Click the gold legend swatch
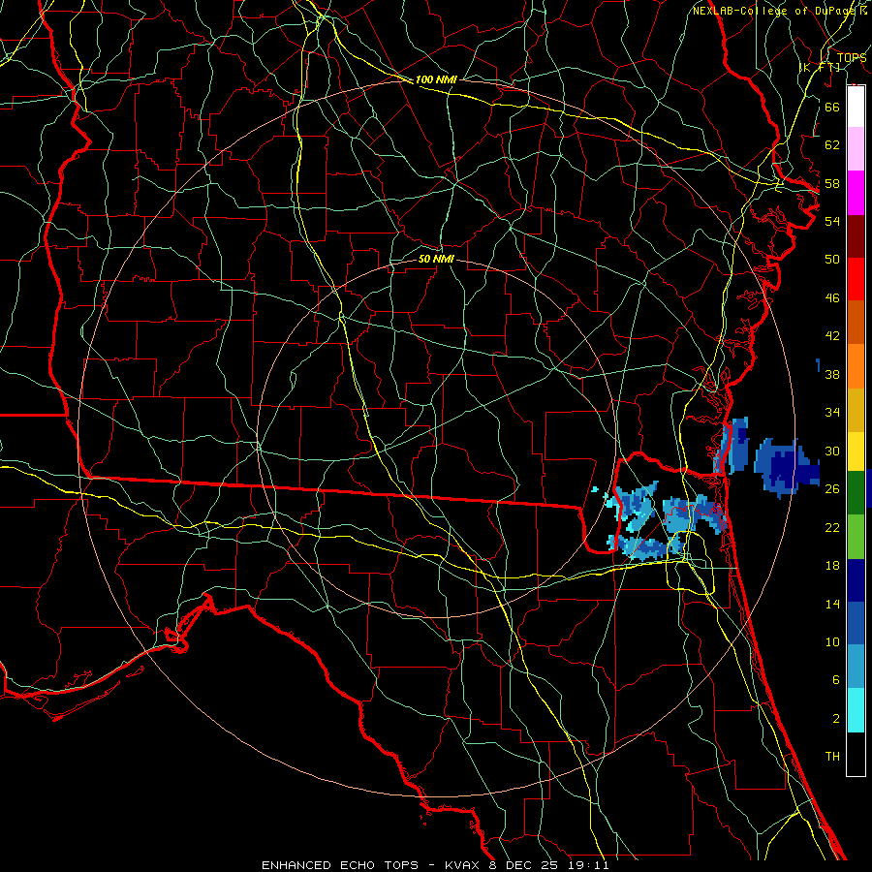The image size is (872, 872). (856, 410)
